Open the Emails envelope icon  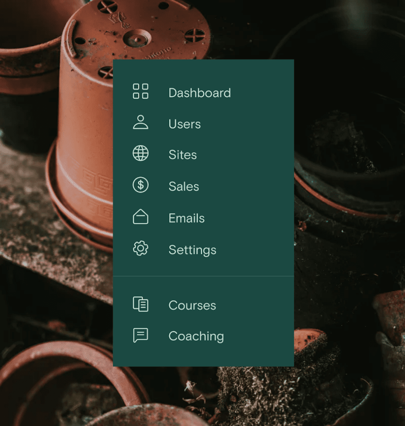coord(141,217)
